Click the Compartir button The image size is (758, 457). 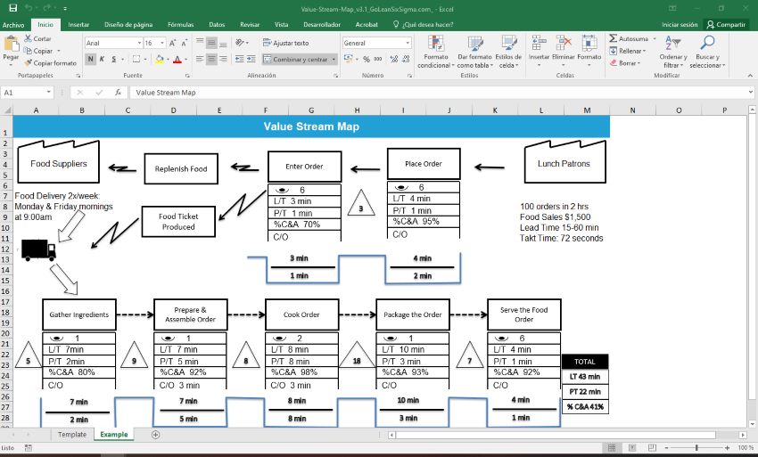coord(726,25)
